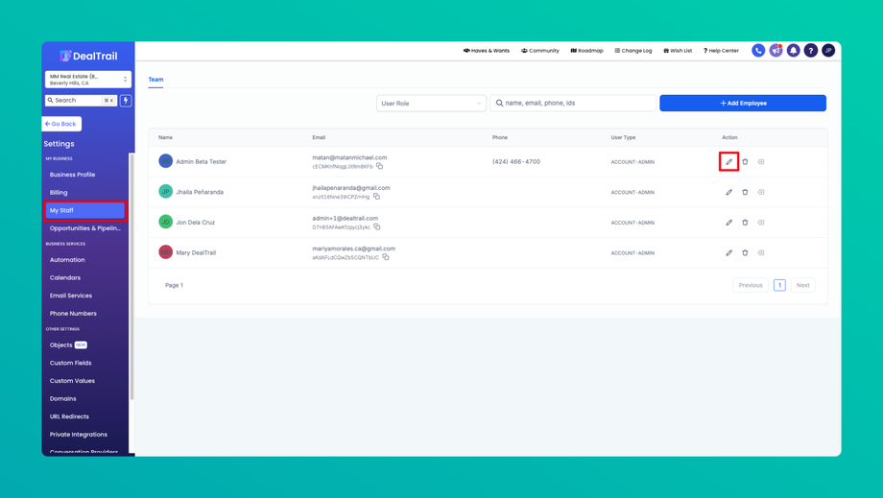
Task: Click the sidebar Search box
Action: (81, 101)
